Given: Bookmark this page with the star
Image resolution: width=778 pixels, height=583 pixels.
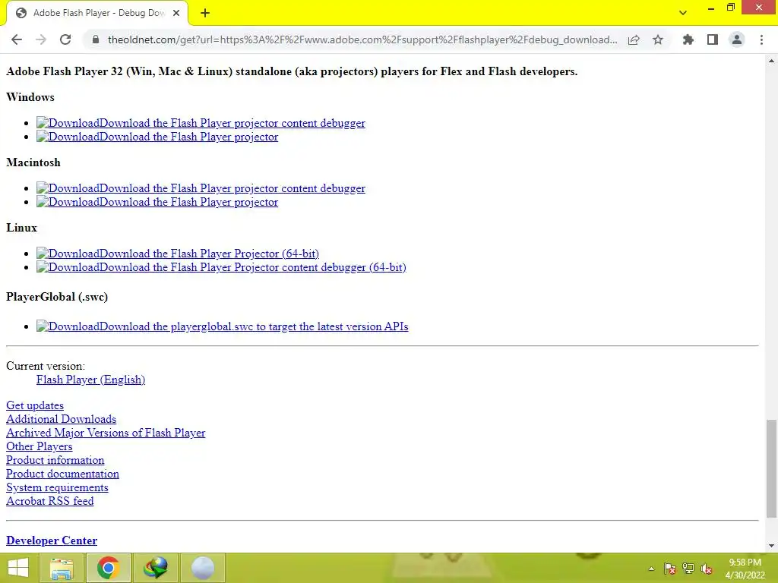Looking at the screenshot, I should coord(658,39).
